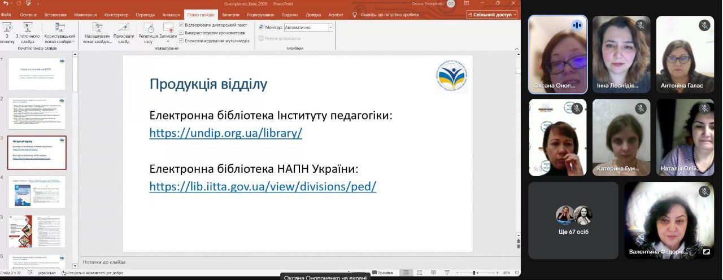Viewport: 723px width, 280px height.
Task: Switch to Normal view icon
Action: click(406, 273)
